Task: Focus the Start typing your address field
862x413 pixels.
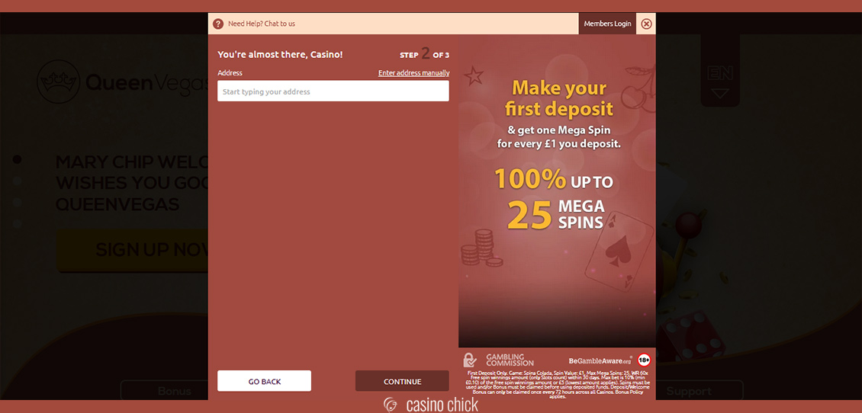Action: 333,91
